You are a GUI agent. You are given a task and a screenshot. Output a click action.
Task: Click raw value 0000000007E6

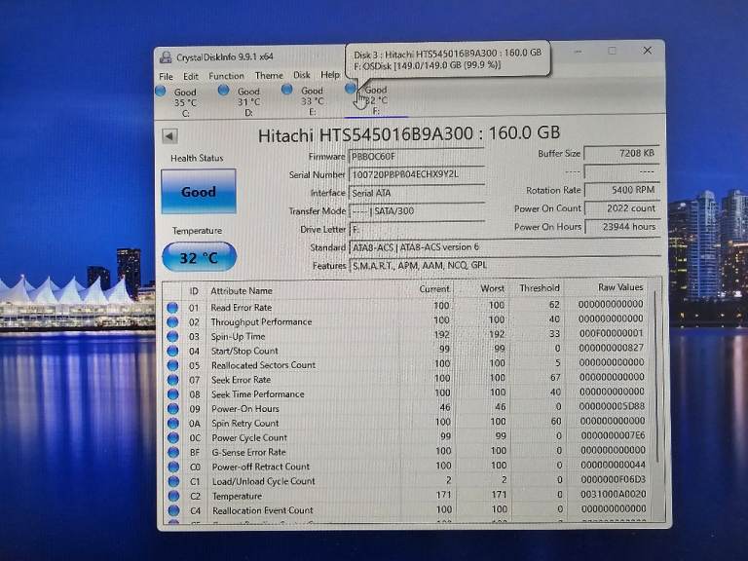(x=613, y=435)
